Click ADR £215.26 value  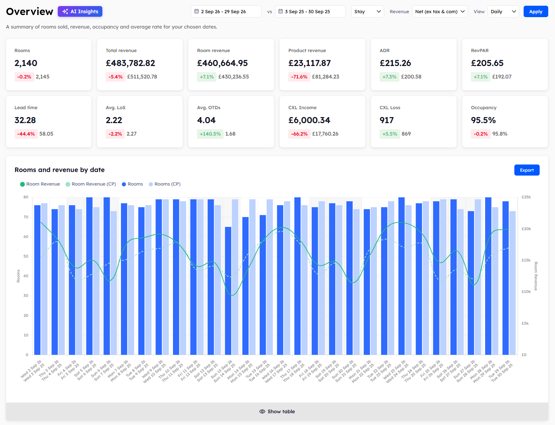395,63
